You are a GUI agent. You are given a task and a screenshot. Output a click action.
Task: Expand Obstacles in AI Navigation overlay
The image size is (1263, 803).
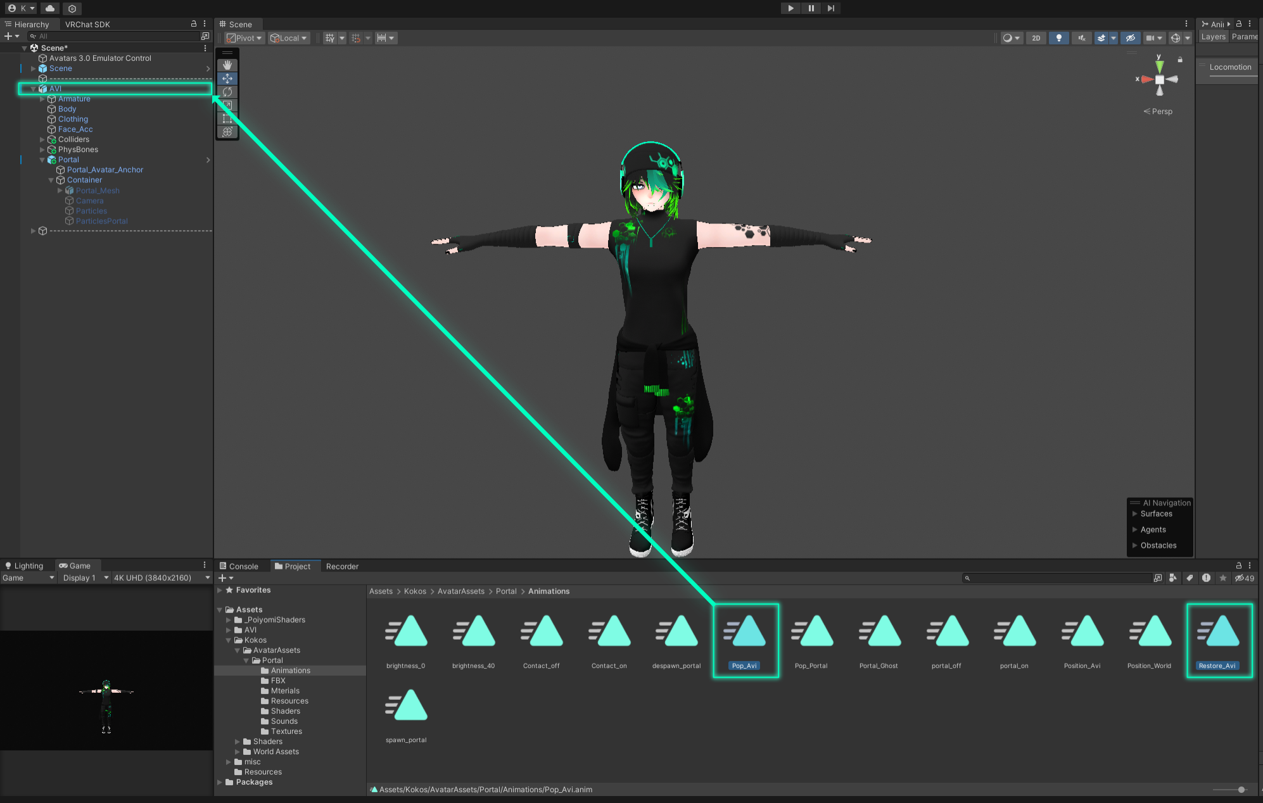point(1135,545)
